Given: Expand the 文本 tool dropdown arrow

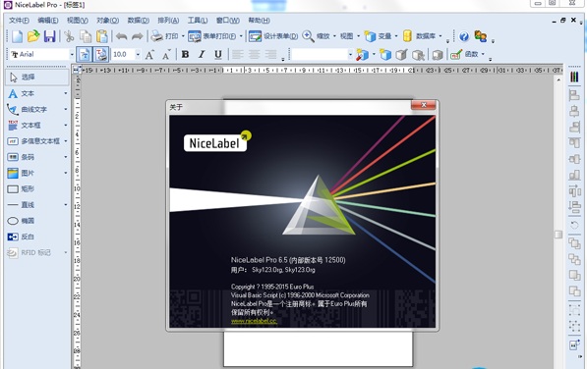Looking at the screenshot, I should coord(66,93).
